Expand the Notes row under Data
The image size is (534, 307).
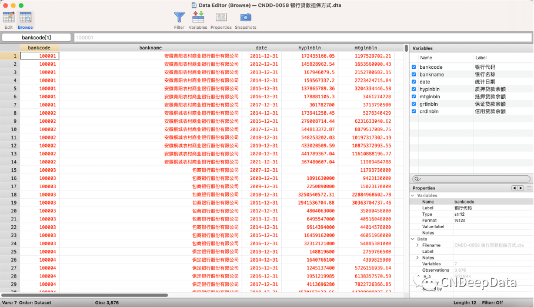pyautogui.click(x=418, y=258)
